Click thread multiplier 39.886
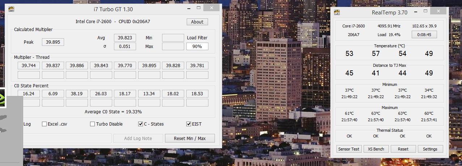Viewport: 462px width, 166px height. pyautogui.click(x=77, y=65)
